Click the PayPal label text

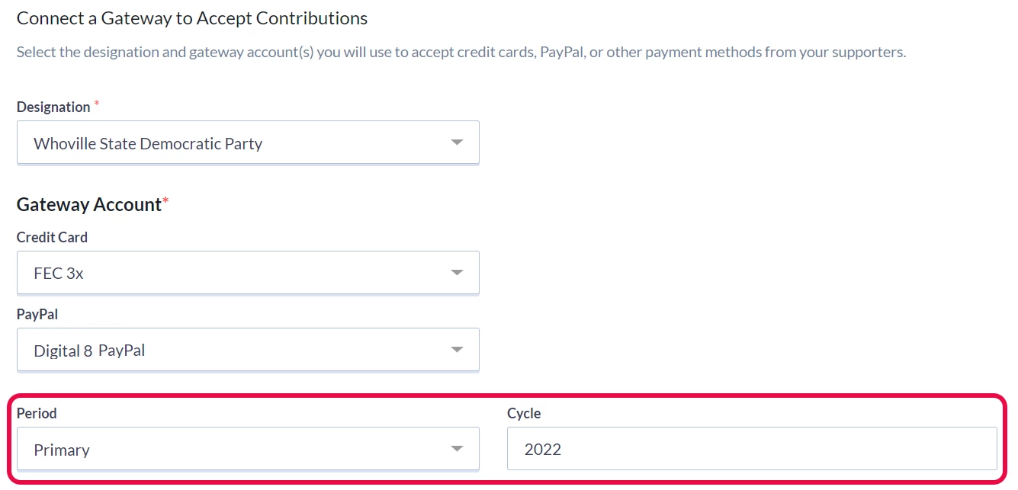(37, 313)
